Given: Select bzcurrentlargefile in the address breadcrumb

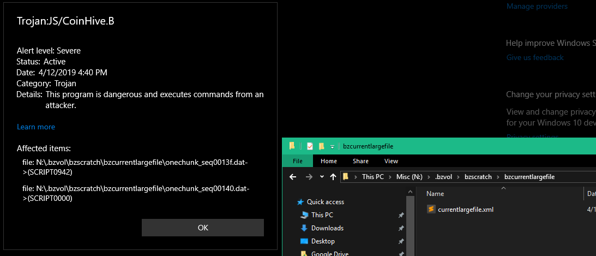Looking at the screenshot, I should (x=529, y=177).
